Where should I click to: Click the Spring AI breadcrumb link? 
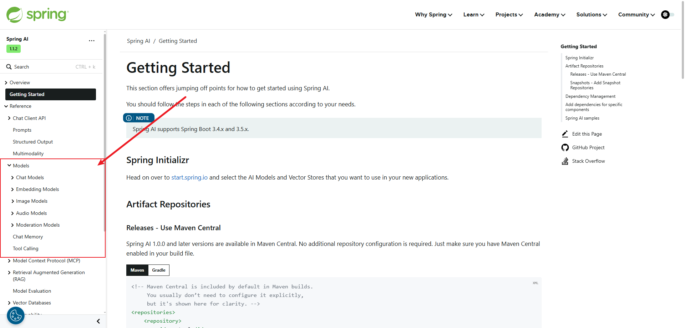point(138,41)
